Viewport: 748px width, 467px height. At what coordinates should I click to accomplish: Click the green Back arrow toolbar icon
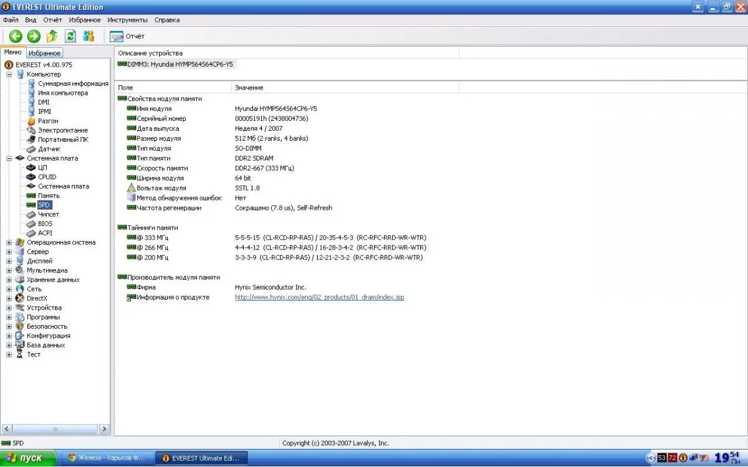(15, 36)
